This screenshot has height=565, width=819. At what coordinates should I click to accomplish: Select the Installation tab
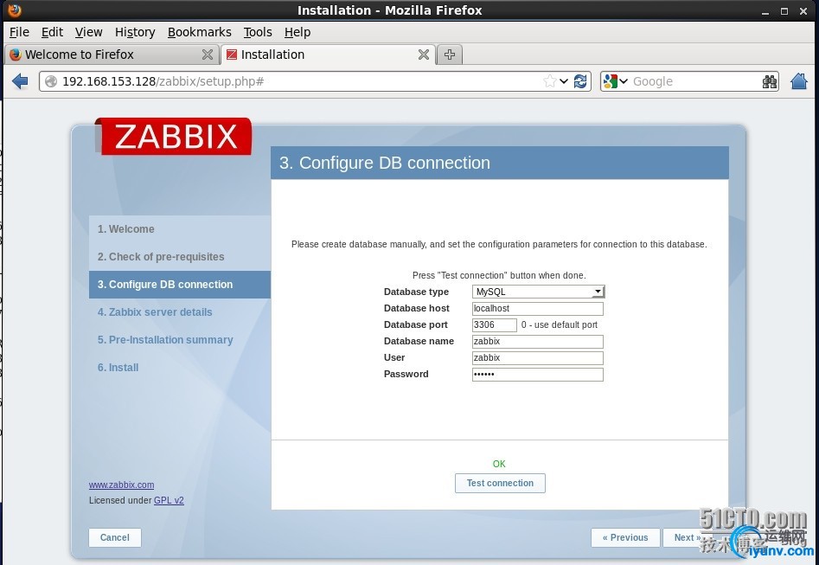pyautogui.click(x=328, y=55)
